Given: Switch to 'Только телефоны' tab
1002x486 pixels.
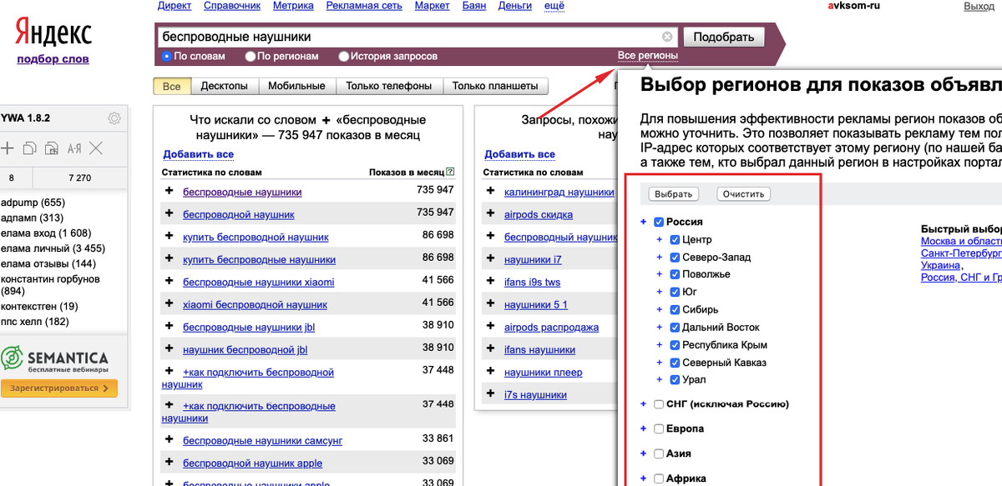Looking at the screenshot, I should pos(389,86).
